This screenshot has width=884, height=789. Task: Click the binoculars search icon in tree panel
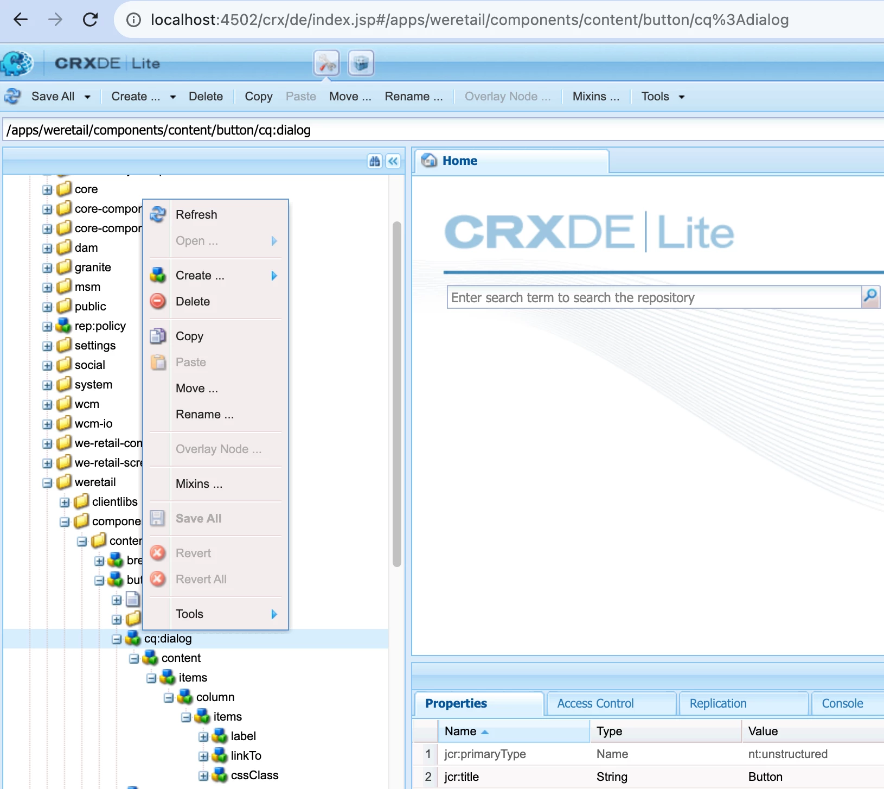pyautogui.click(x=375, y=161)
